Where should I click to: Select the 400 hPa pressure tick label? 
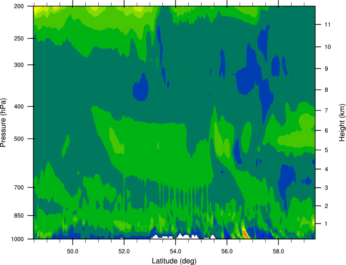(x=19, y=106)
